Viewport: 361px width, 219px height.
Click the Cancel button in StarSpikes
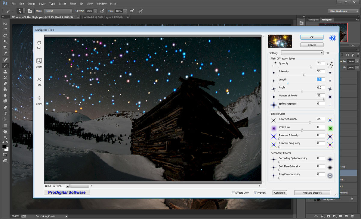coord(312,45)
